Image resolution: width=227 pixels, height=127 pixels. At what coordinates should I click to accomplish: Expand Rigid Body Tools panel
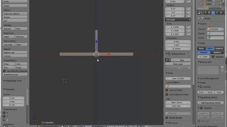4,81
